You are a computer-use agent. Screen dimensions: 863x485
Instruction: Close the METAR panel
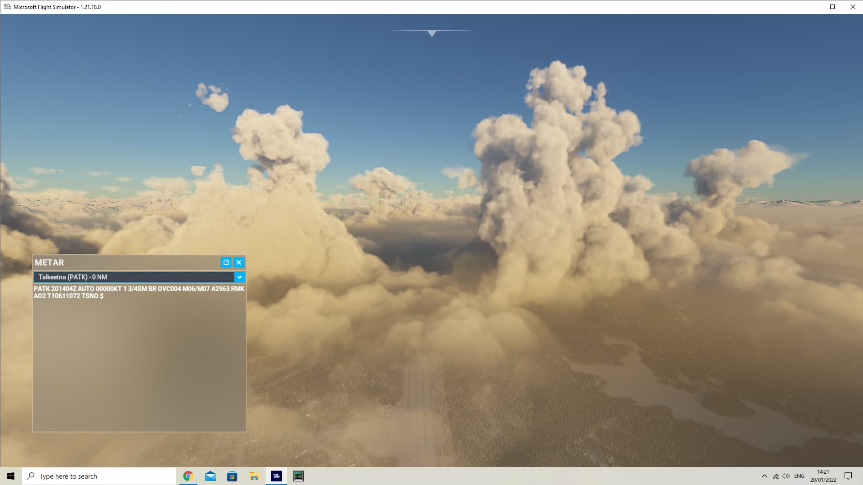click(239, 262)
